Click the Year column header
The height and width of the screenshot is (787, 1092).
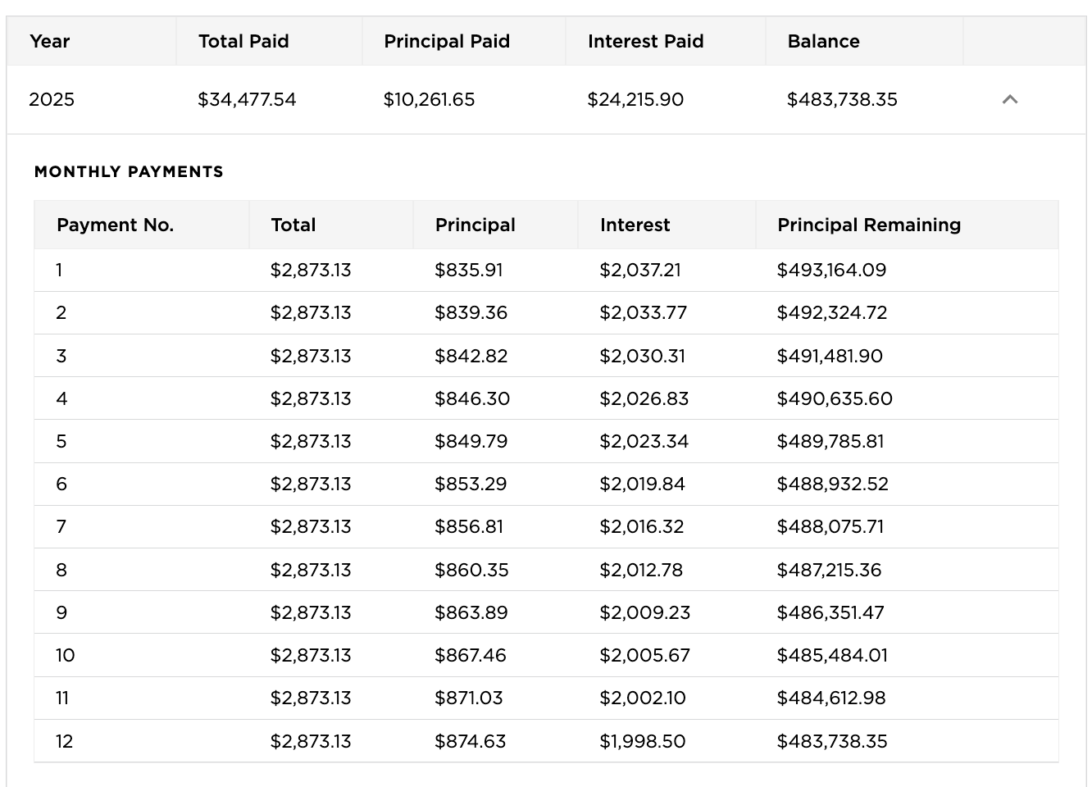coord(49,41)
